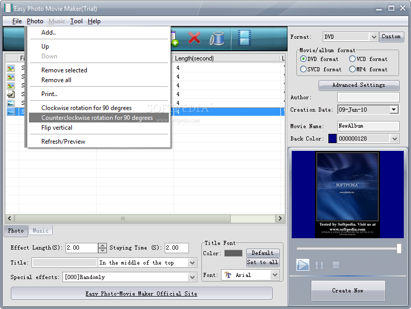Image resolution: width=411 pixels, height=309 pixels.
Task: Switch to the Music tab
Action: (40, 230)
